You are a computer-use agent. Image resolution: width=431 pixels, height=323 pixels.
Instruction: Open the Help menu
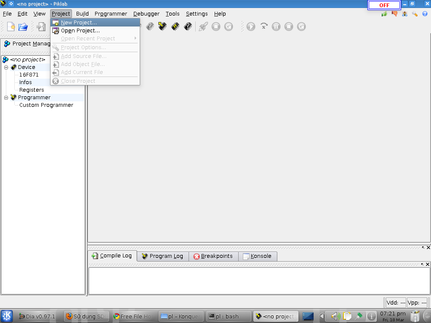click(220, 14)
